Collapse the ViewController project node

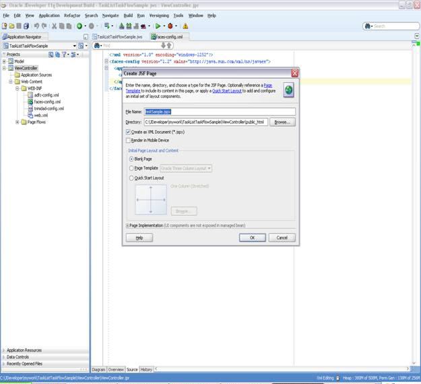(4, 68)
